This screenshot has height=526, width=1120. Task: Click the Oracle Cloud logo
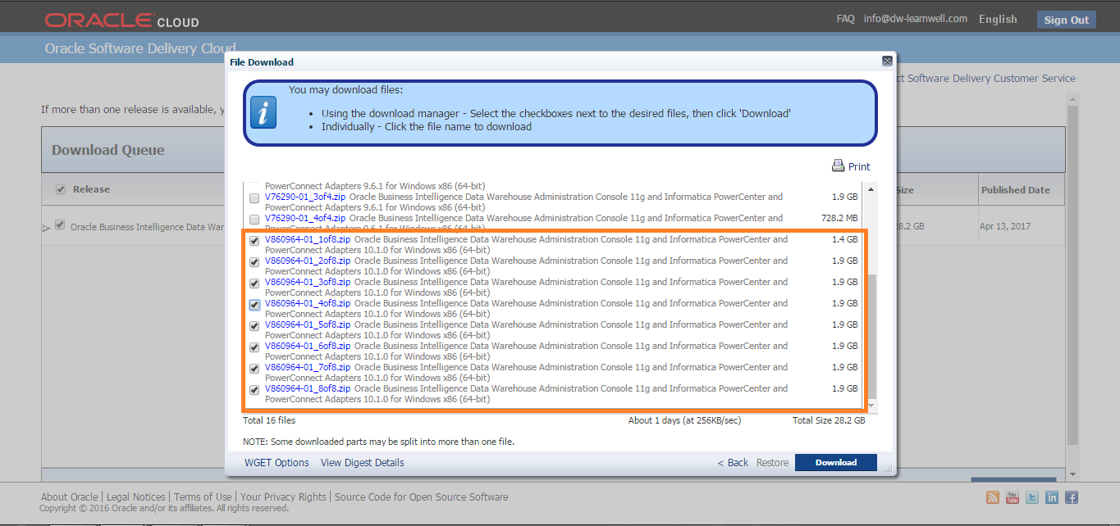point(121,20)
